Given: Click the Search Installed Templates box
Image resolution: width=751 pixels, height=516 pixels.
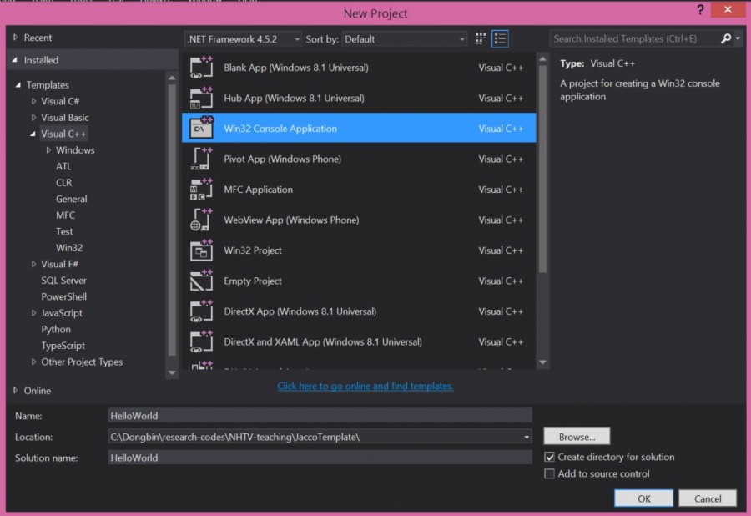Looking at the screenshot, I should click(635, 38).
